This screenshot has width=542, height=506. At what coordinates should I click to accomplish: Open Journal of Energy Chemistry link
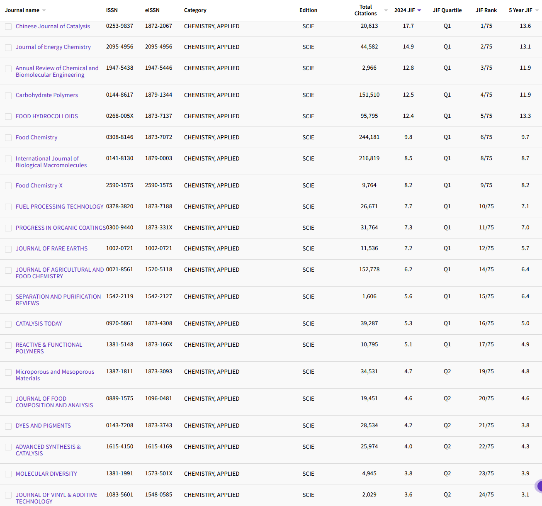click(x=53, y=47)
